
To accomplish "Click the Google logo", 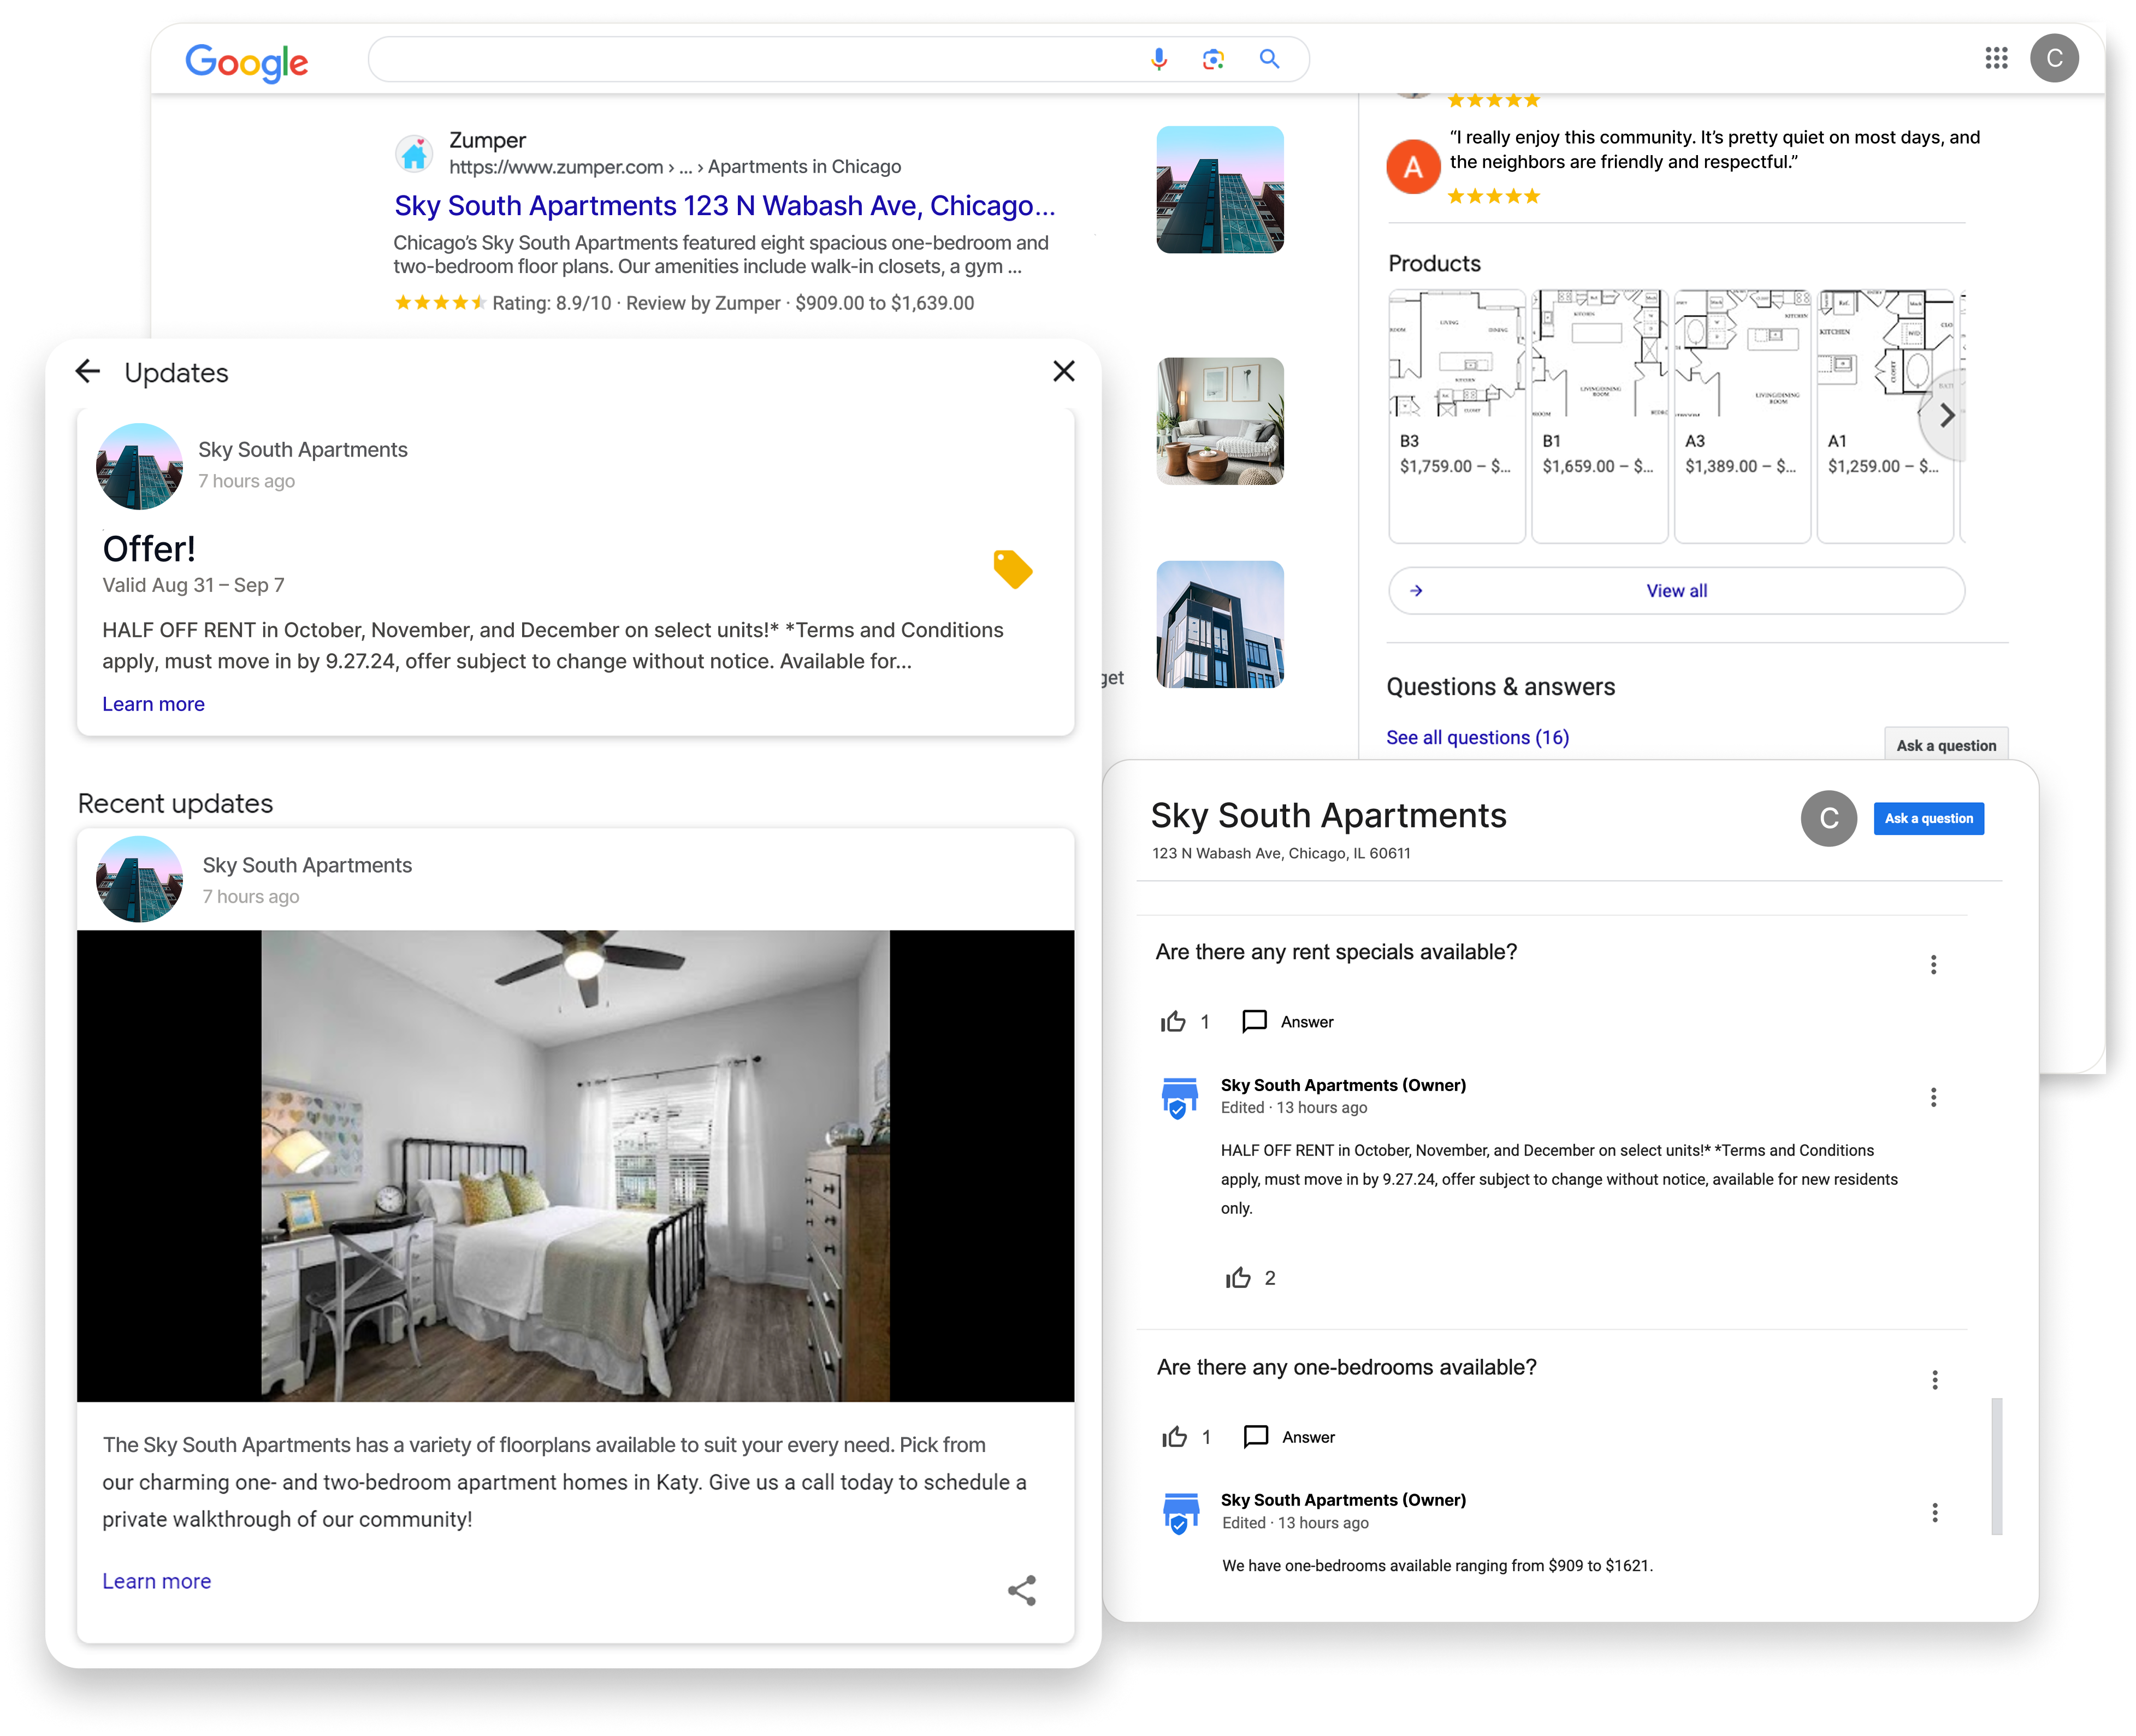I will click(246, 62).
